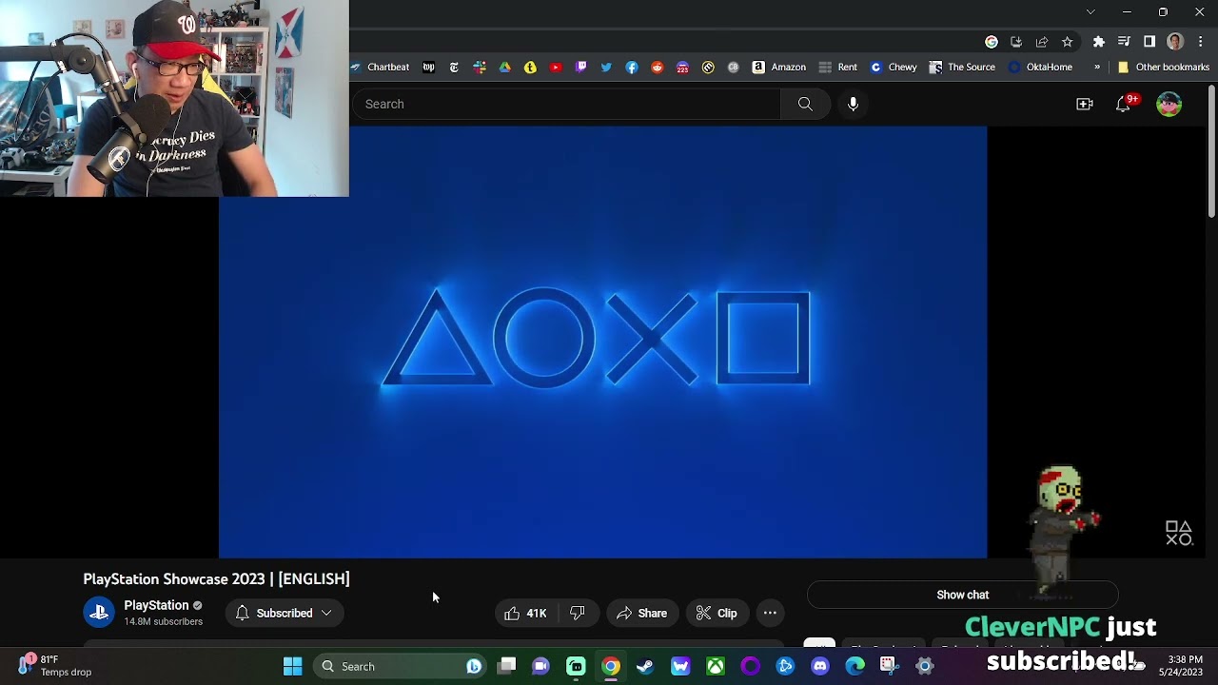Open Windows Start menu

tap(292, 667)
